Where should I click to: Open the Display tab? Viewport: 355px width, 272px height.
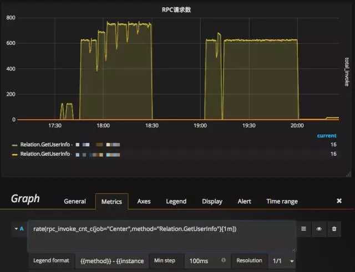[212, 201]
